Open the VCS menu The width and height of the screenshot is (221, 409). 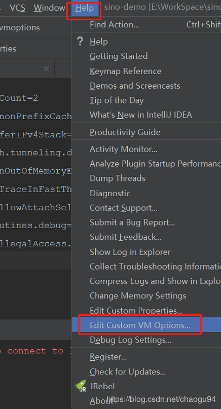tap(17, 8)
